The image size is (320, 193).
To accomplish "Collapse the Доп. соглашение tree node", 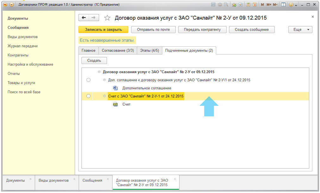I will [104, 80].
